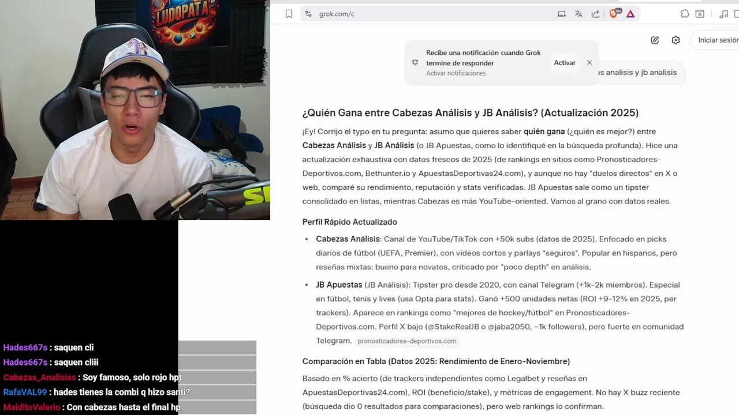
Task: Click chat message from Hades667s 'saquen cli'
Action: click(x=48, y=348)
